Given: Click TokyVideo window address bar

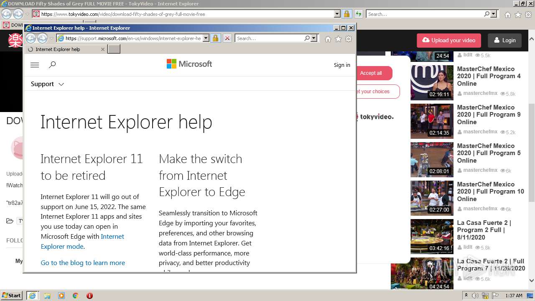Looking at the screenshot, I should tap(186, 14).
